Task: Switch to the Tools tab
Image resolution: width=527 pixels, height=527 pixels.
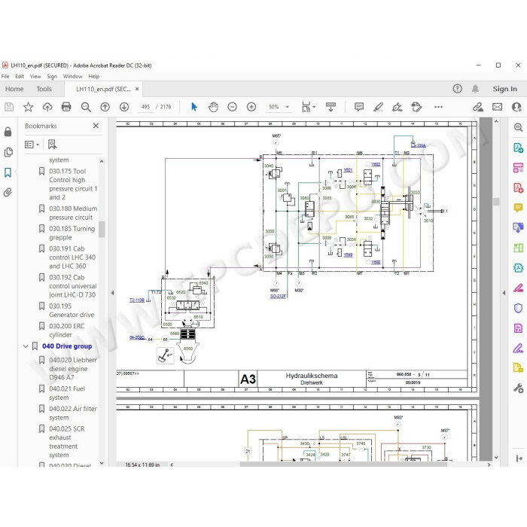Action: pos(44,89)
